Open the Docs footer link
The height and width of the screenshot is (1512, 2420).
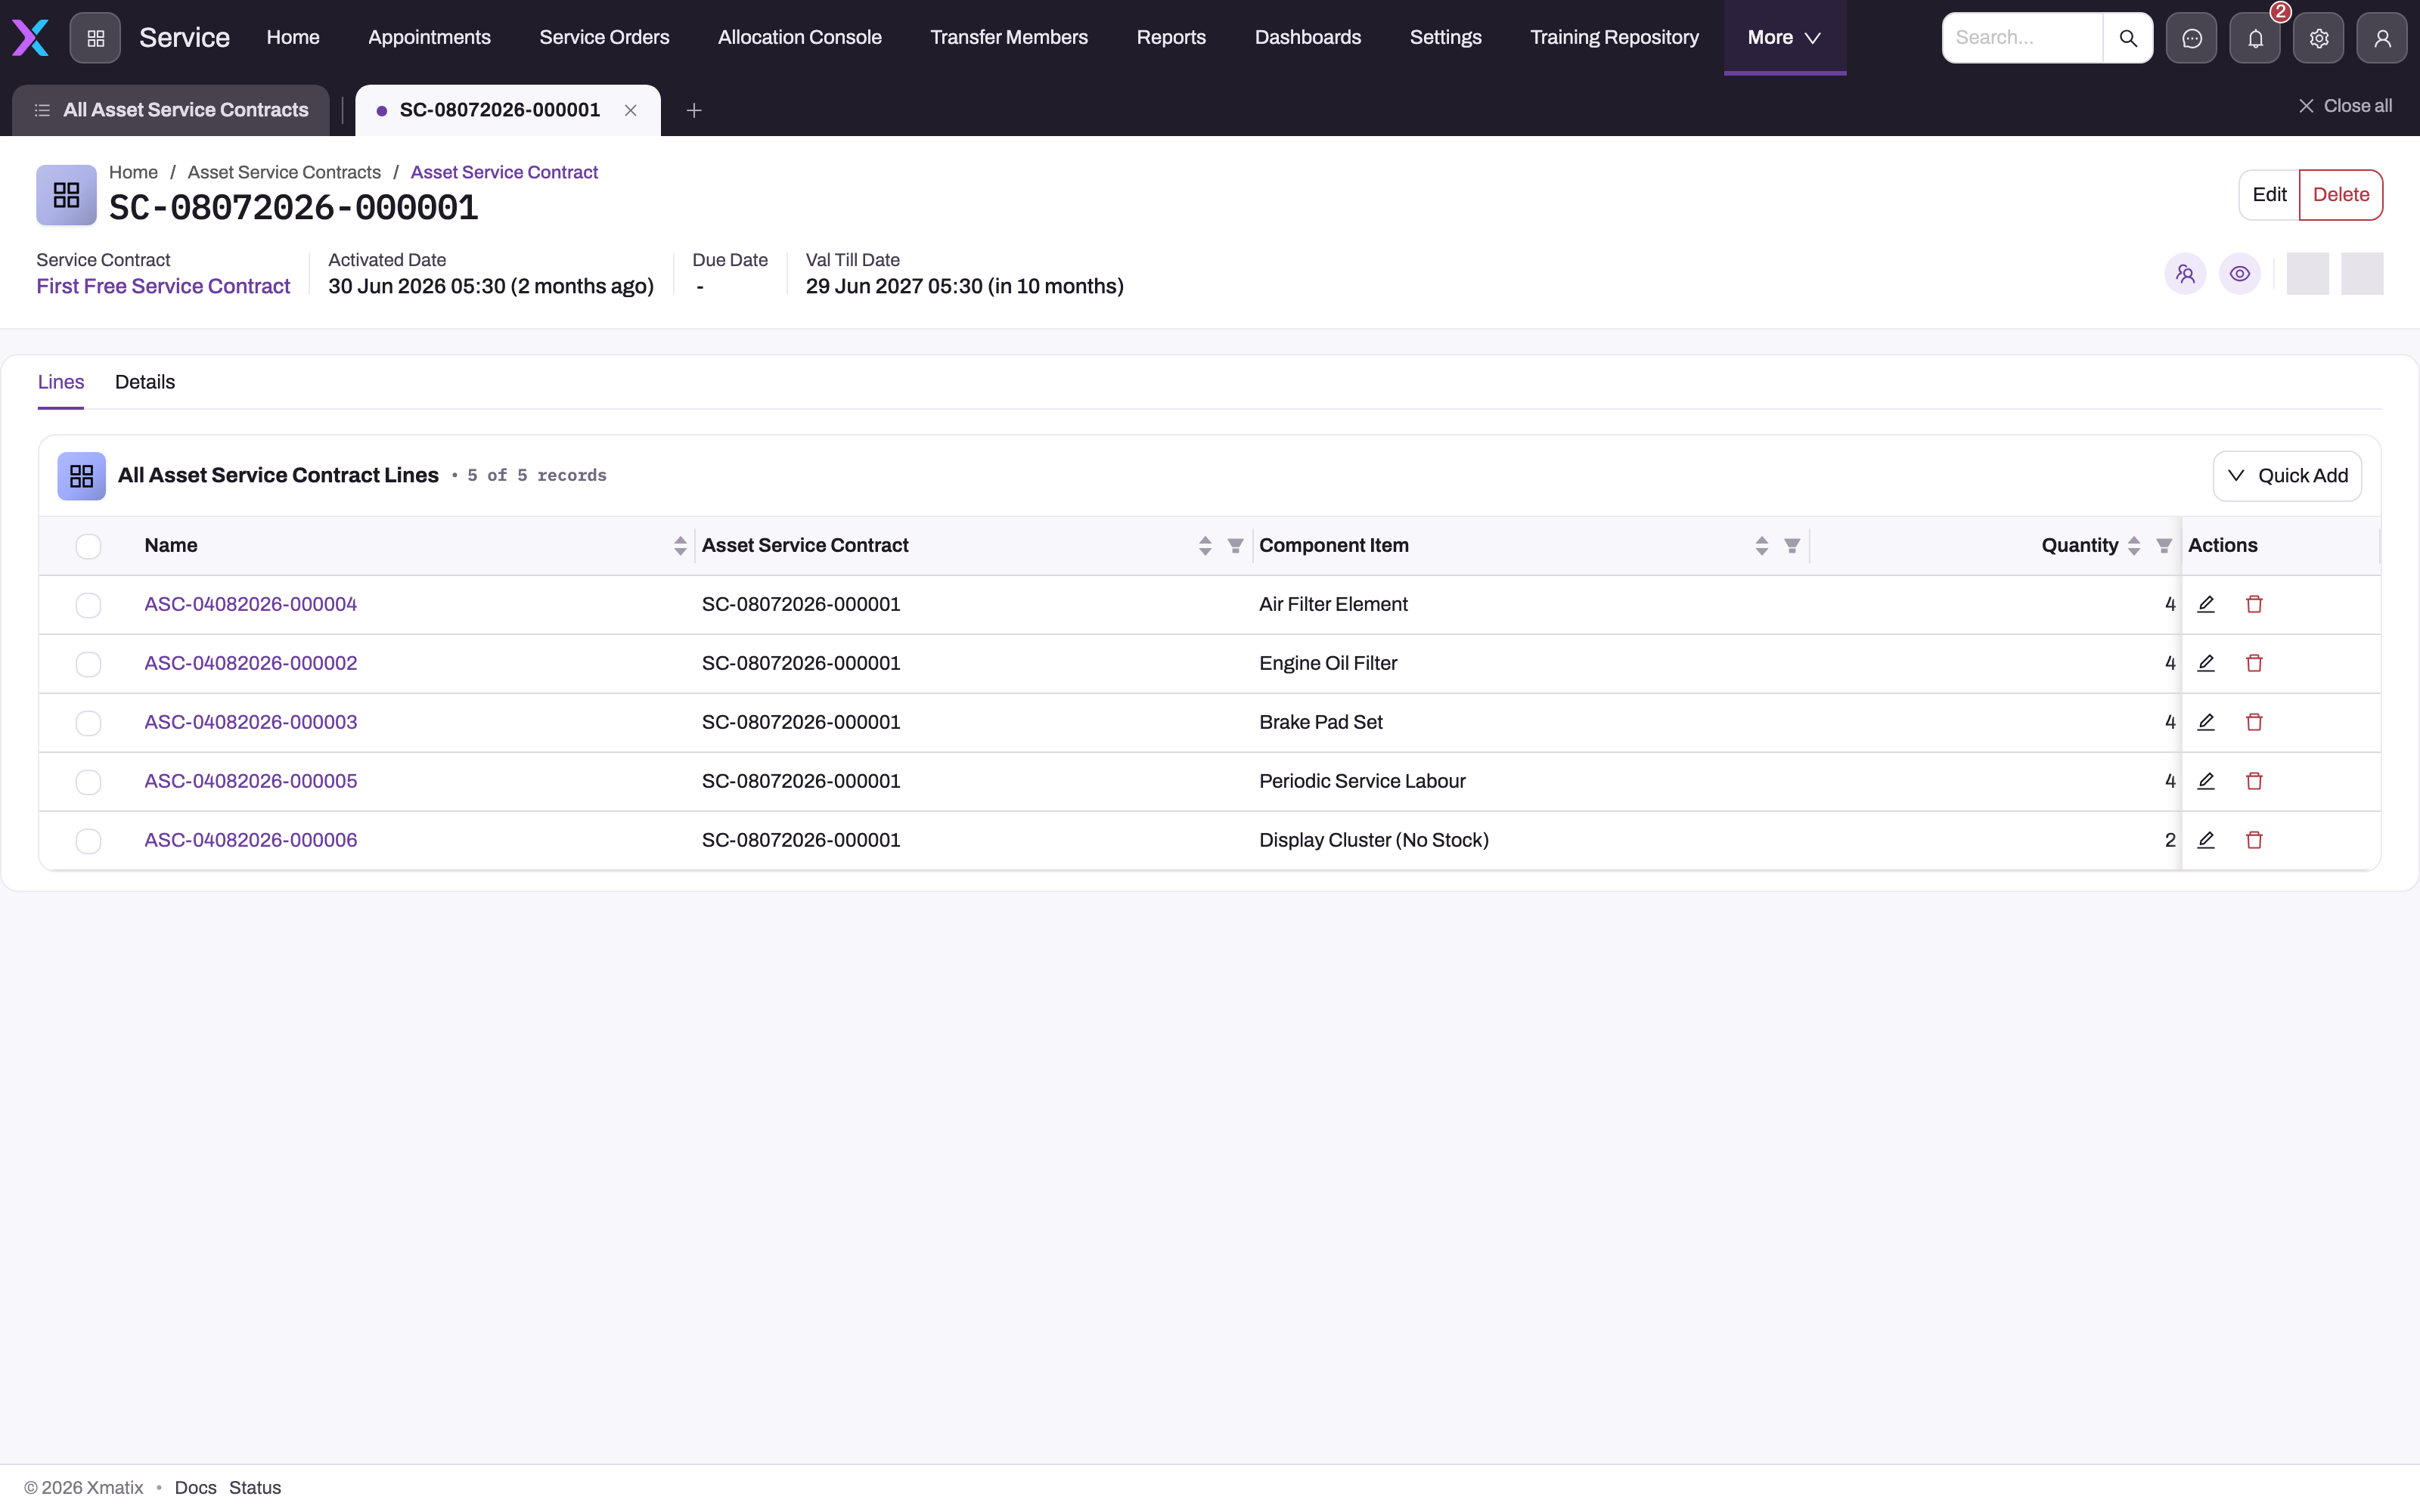tap(195, 1488)
